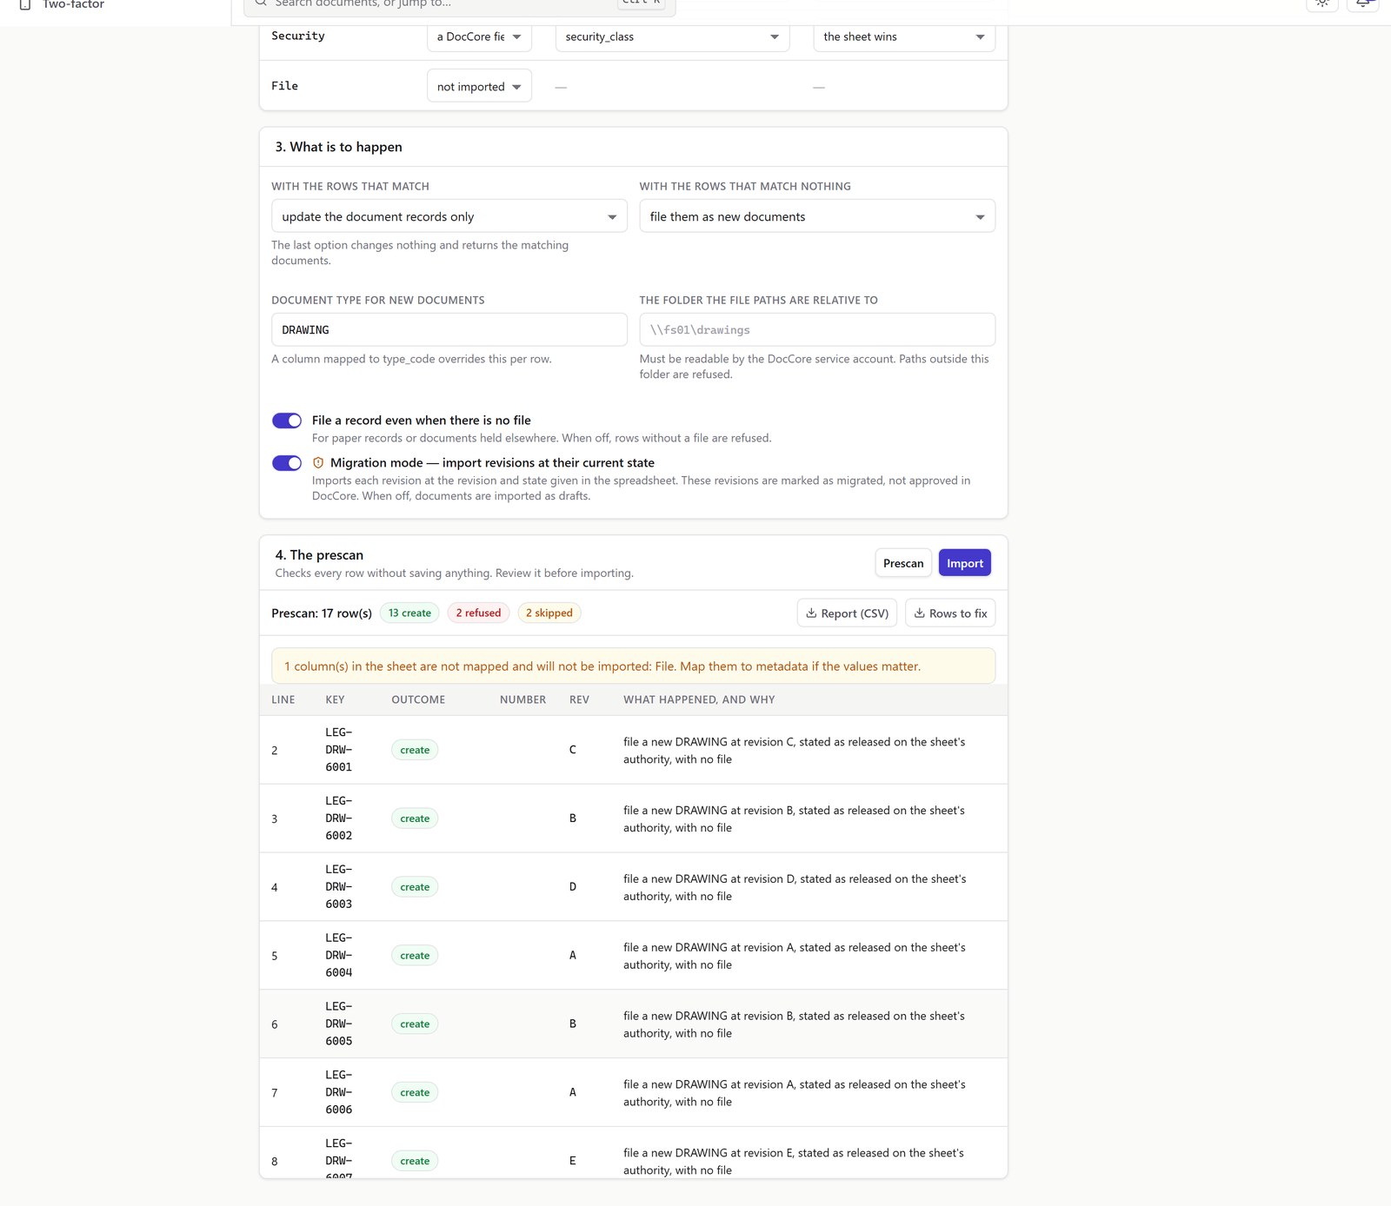
Task: Open the security_class column dropdown
Action: tap(672, 36)
